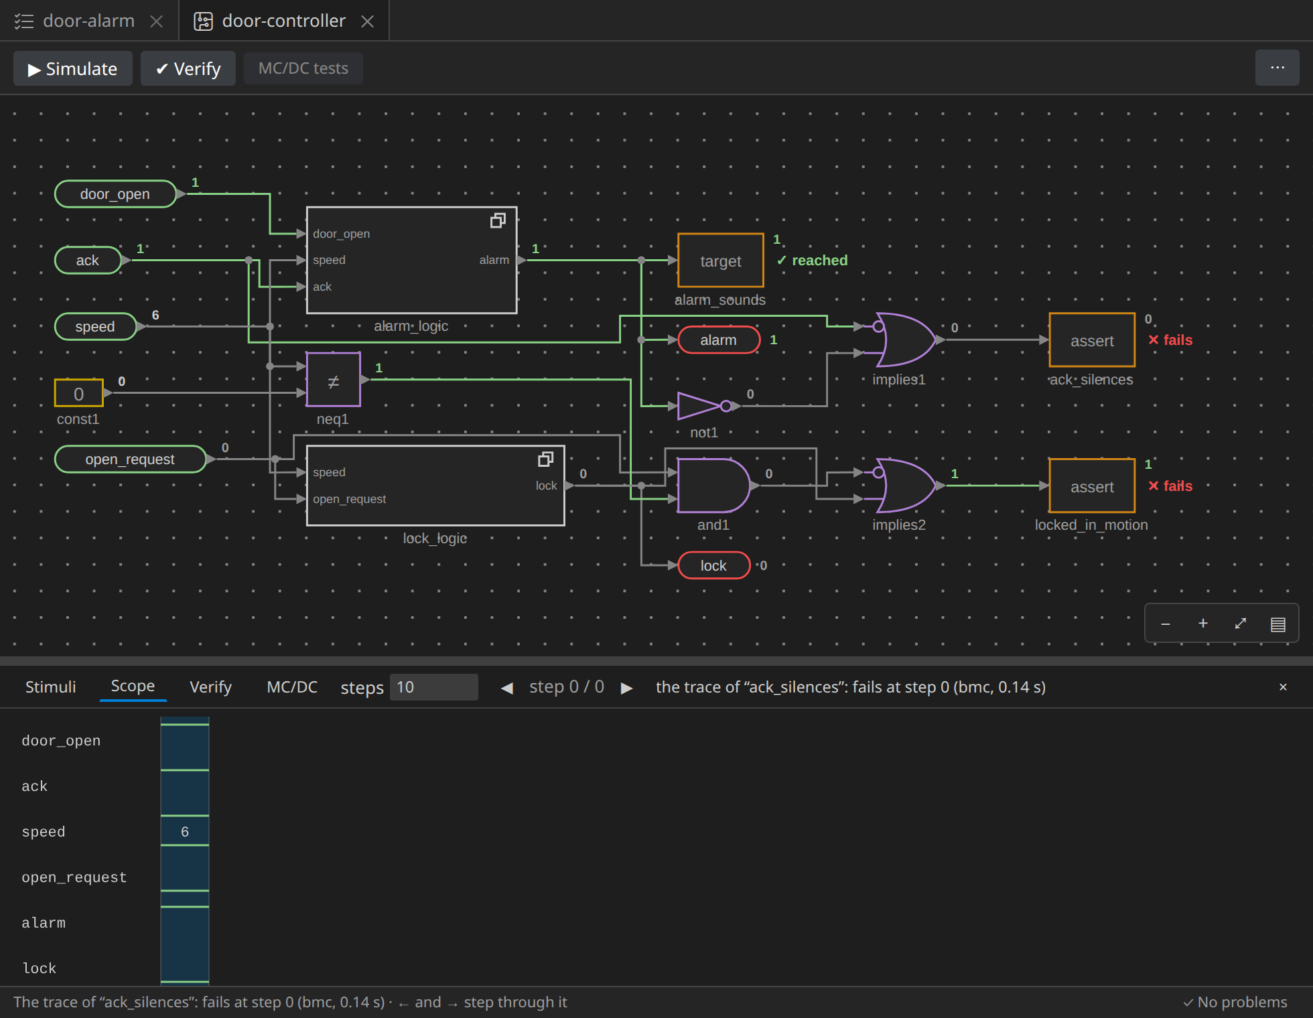Select the door_open input port

(x=115, y=194)
